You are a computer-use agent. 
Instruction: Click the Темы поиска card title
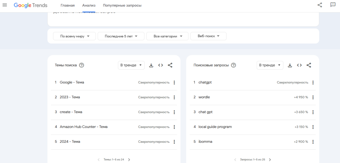[x=66, y=65]
